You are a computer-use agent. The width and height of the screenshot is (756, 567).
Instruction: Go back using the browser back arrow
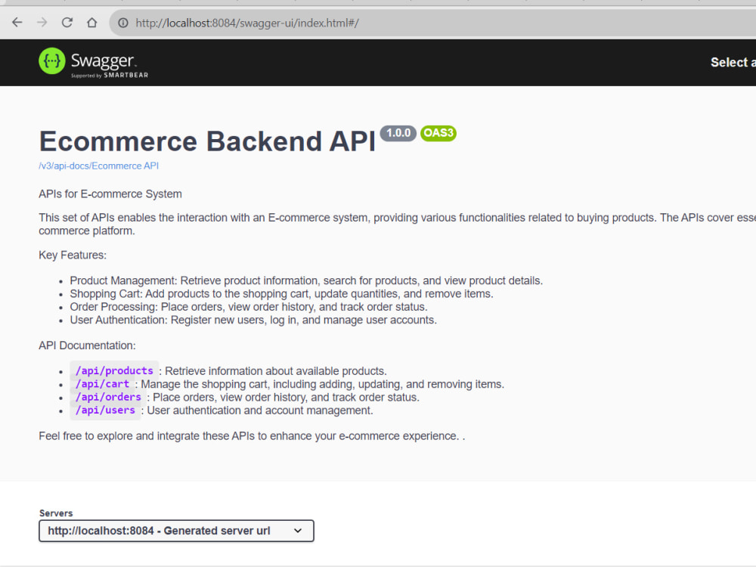[x=17, y=23]
